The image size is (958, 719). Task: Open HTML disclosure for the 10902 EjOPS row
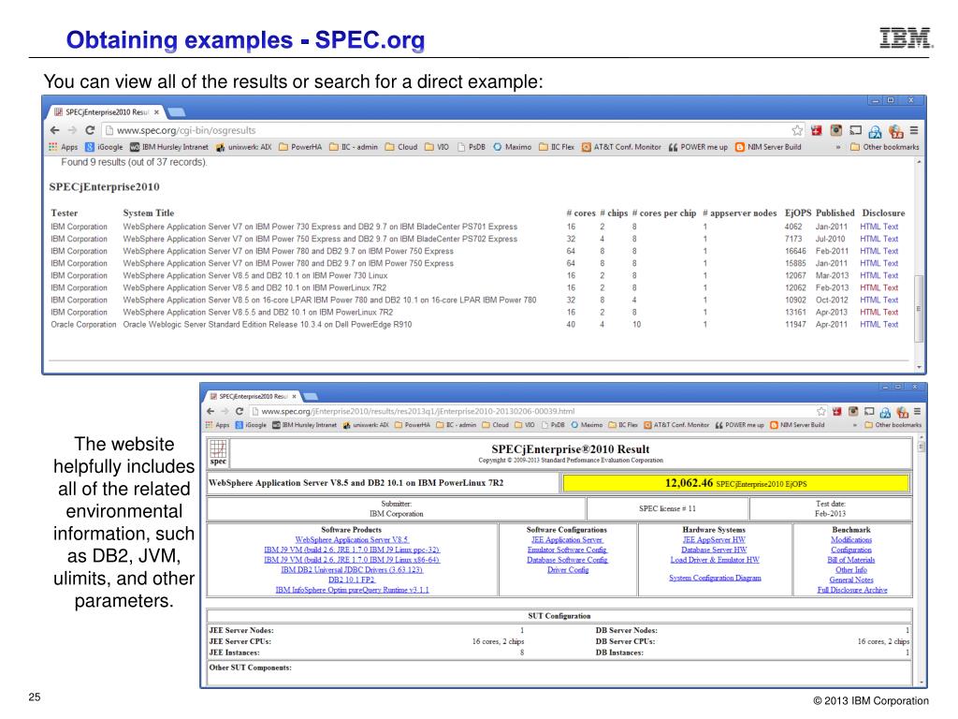coord(870,301)
